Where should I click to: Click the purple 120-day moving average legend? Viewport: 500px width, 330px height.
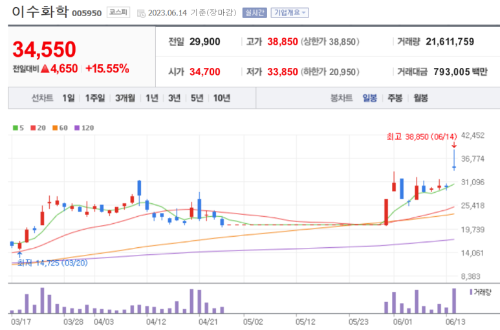coord(84,128)
